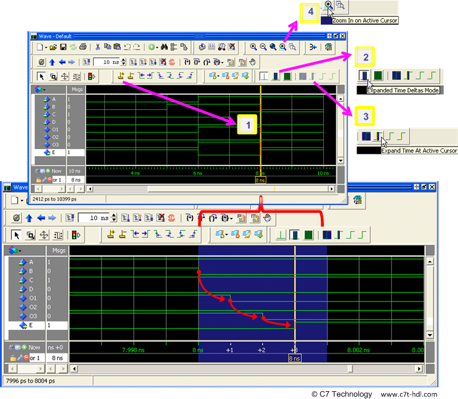Screen dimensions: 458x399
Task: Red stop icon in lower Wave toolbar
Action: click(x=172, y=218)
